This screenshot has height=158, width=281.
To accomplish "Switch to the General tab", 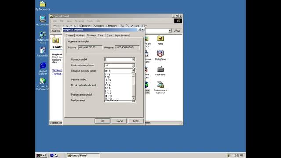I will (69, 36).
